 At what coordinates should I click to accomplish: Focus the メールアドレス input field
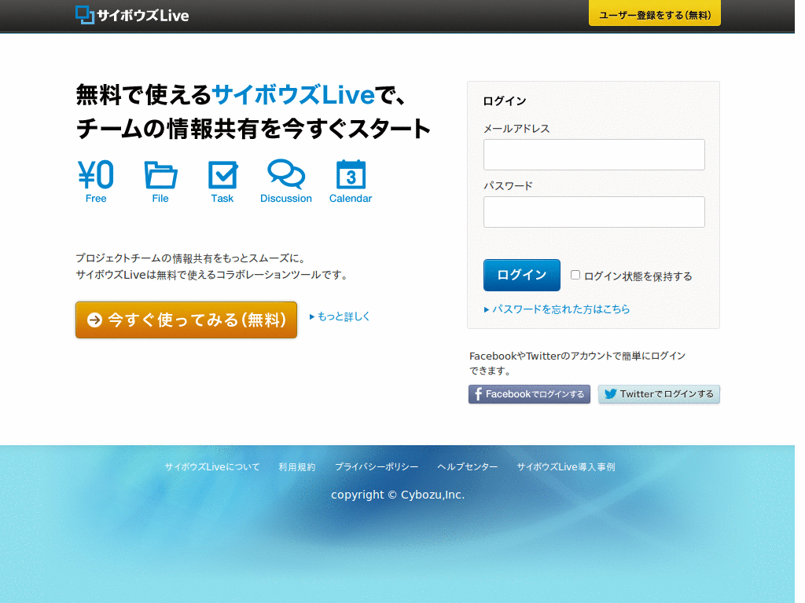[594, 155]
